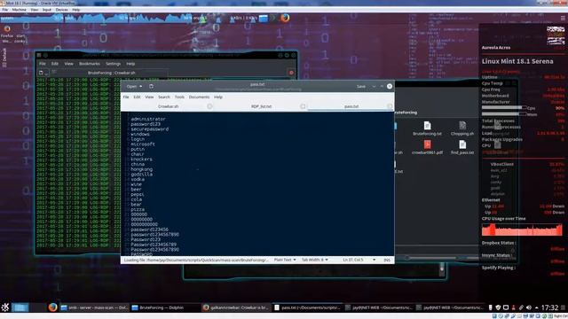Open the Konsole File menu
The height and width of the screenshot is (319, 568).
[43, 64]
